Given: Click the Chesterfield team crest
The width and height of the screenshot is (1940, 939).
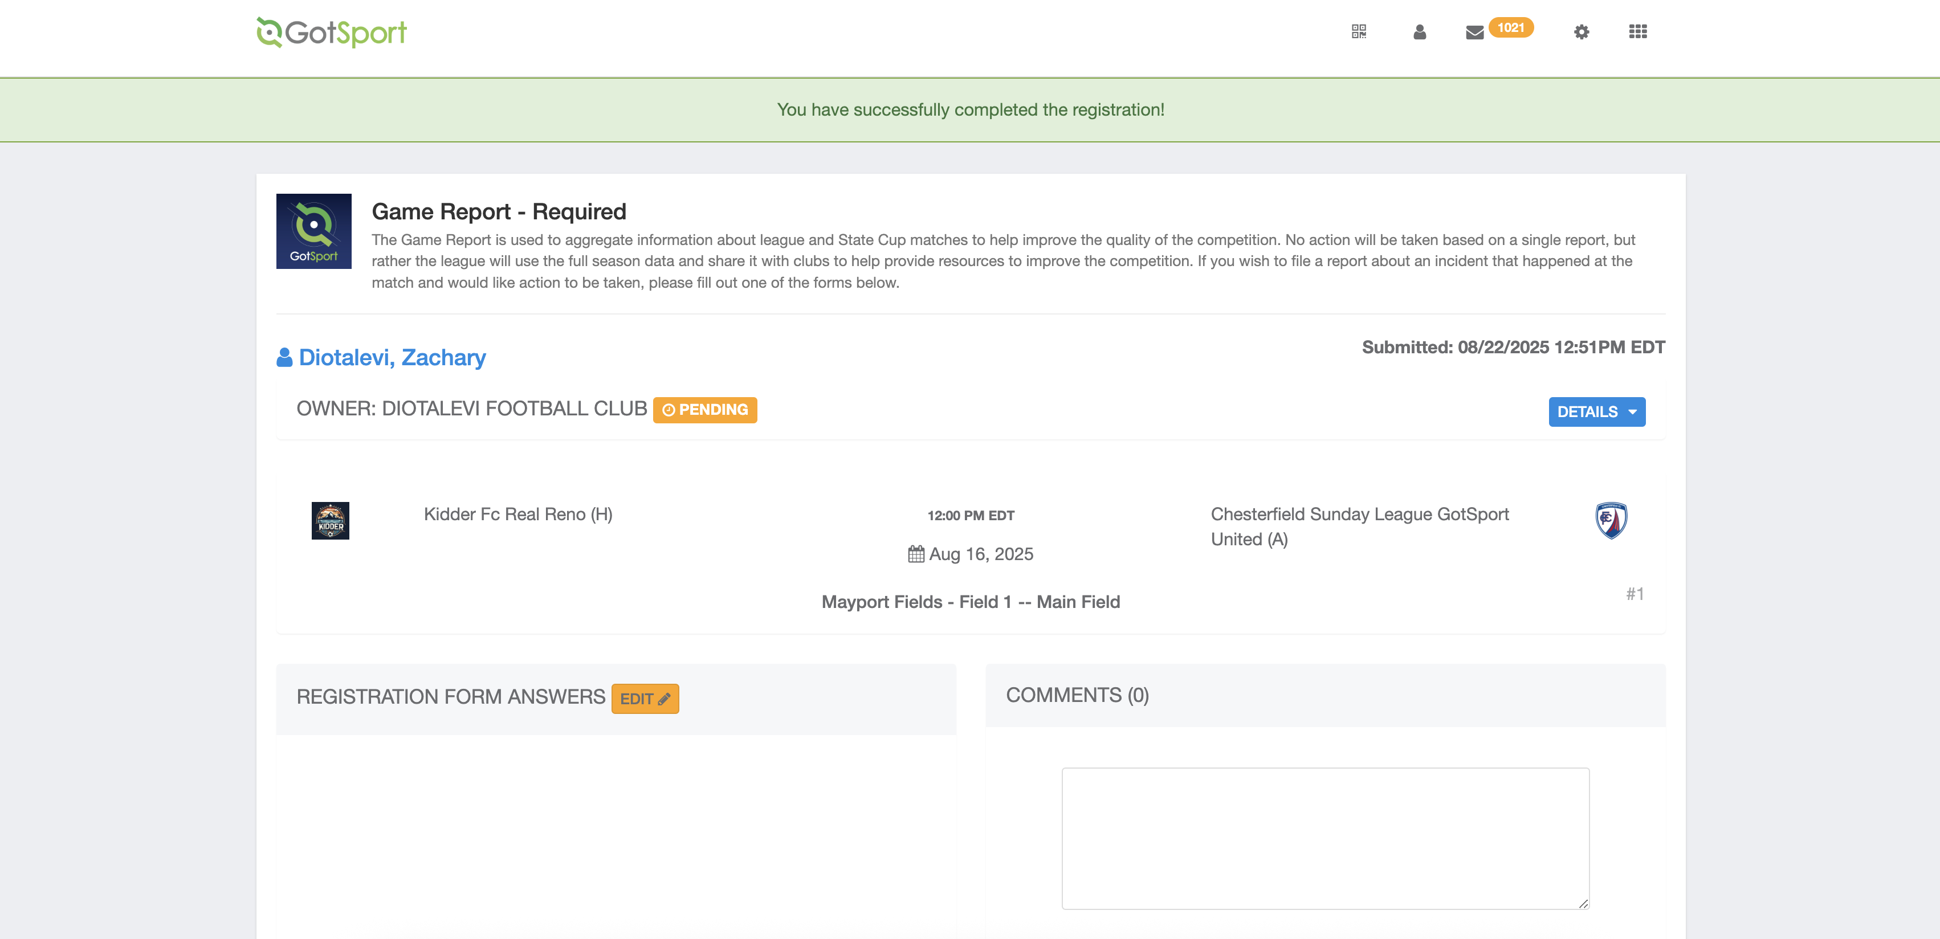Looking at the screenshot, I should (x=1611, y=520).
